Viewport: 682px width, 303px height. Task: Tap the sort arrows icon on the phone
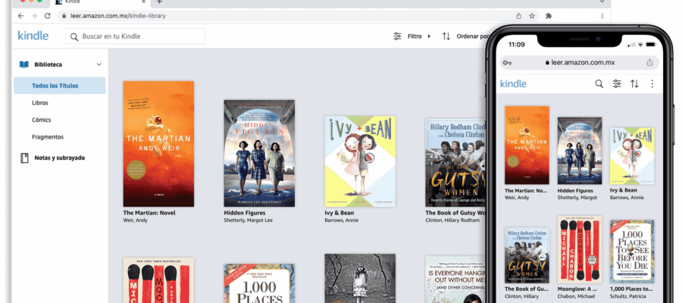(634, 84)
